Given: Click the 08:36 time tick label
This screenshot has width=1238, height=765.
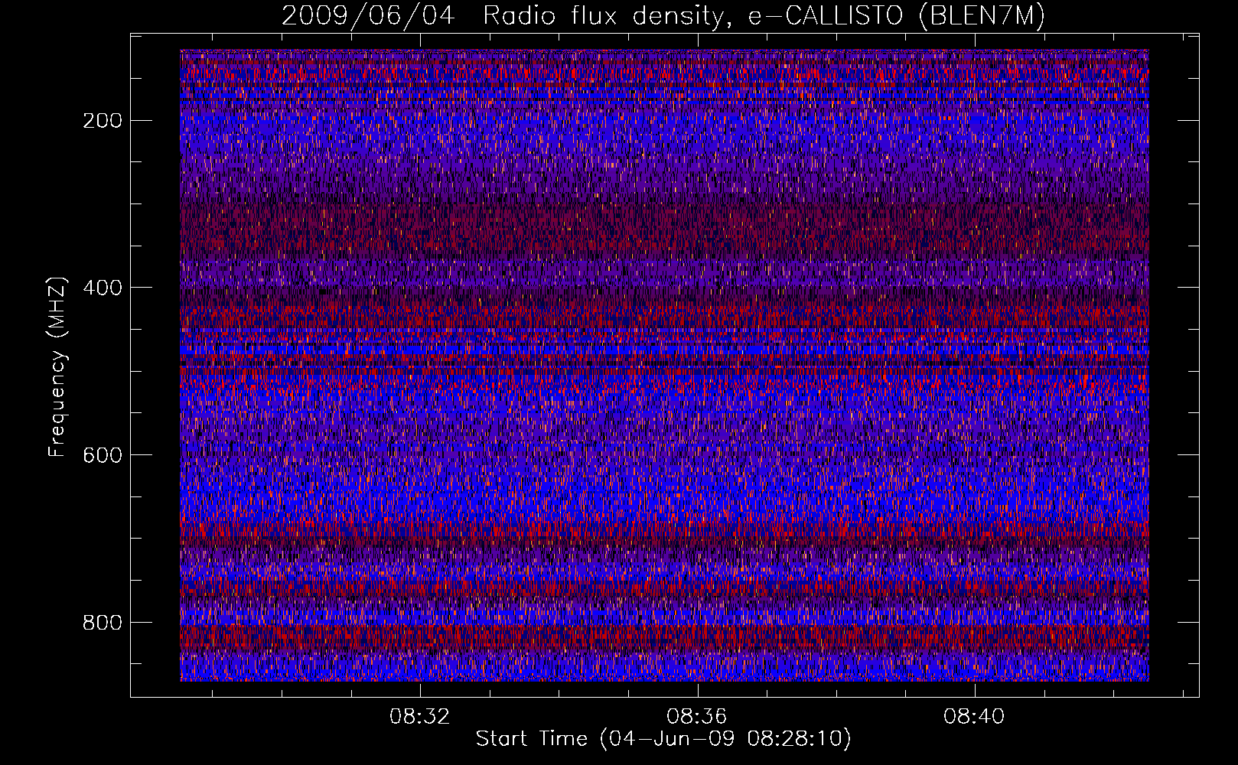Looking at the screenshot, I should coord(696,717).
